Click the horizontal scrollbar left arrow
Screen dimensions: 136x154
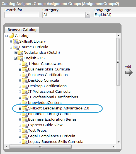tap(6, 147)
